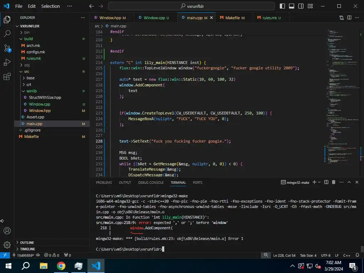Toggle the secondary side bar layout icon
Viewport: 364px width, 273px height.
[x=301, y=6]
